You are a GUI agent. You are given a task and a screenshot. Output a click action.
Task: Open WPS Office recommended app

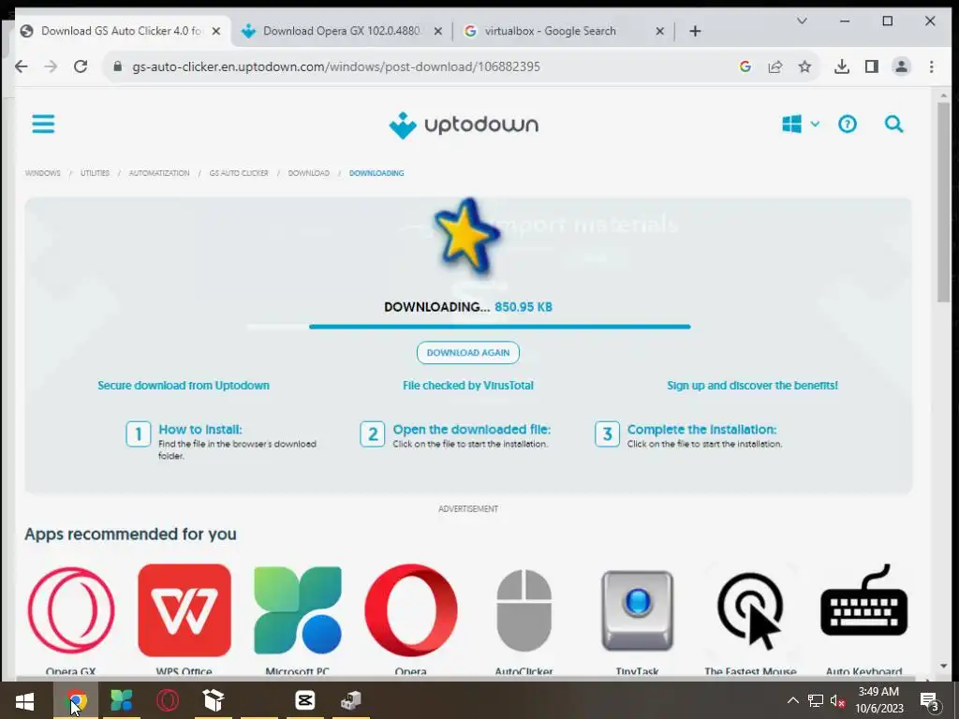(x=184, y=610)
